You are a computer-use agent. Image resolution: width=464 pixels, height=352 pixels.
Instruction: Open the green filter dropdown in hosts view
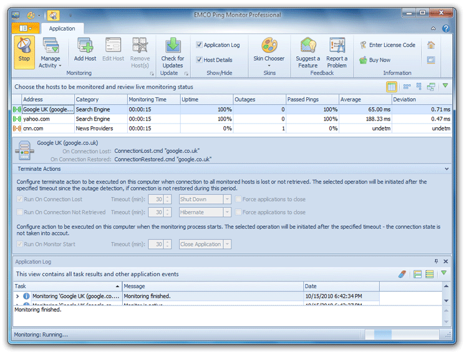coord(445,86)
